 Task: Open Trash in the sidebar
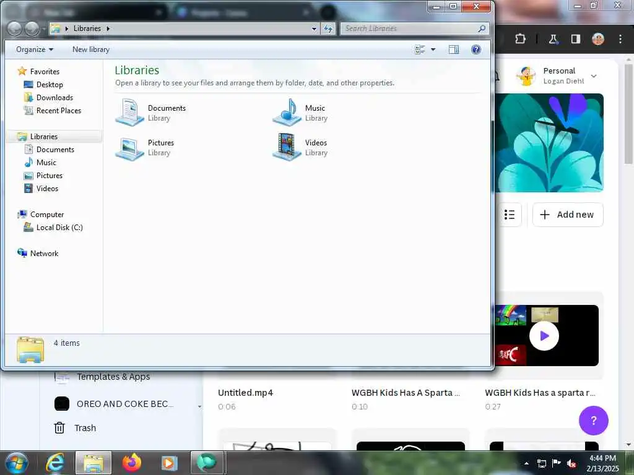click(x=75, y=428)
